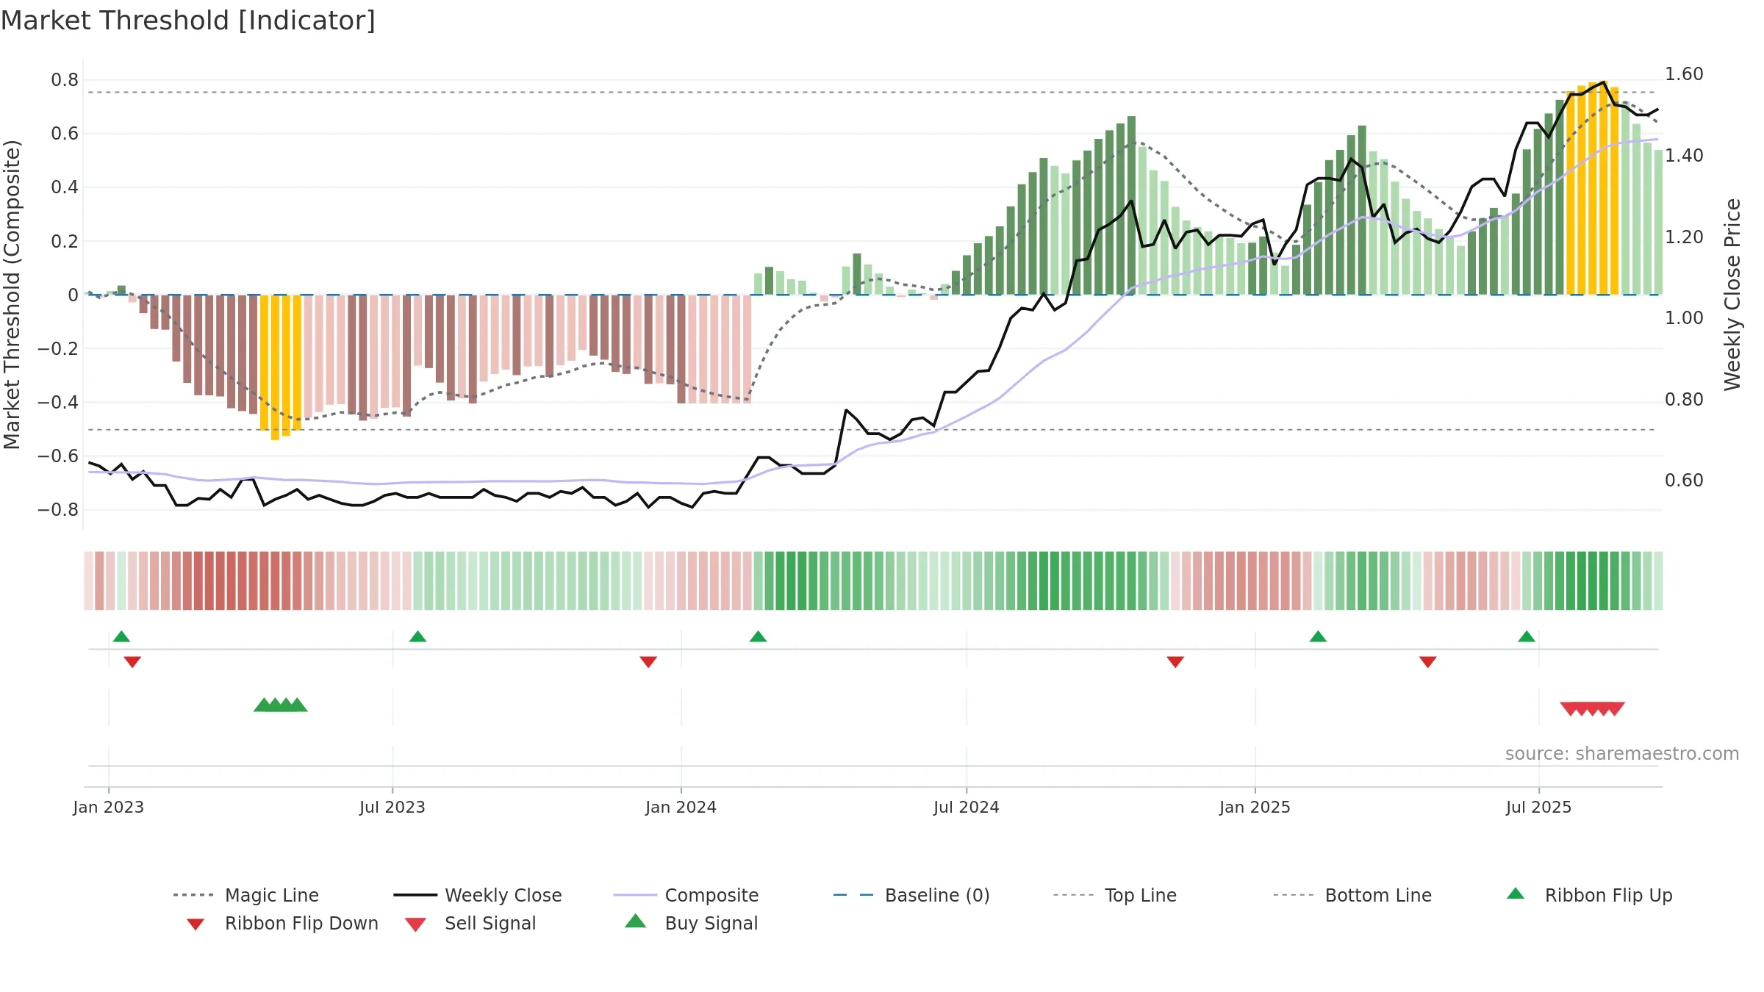Click the ribbon flip up triangle after Jan 2025

tap(1318, 636)
